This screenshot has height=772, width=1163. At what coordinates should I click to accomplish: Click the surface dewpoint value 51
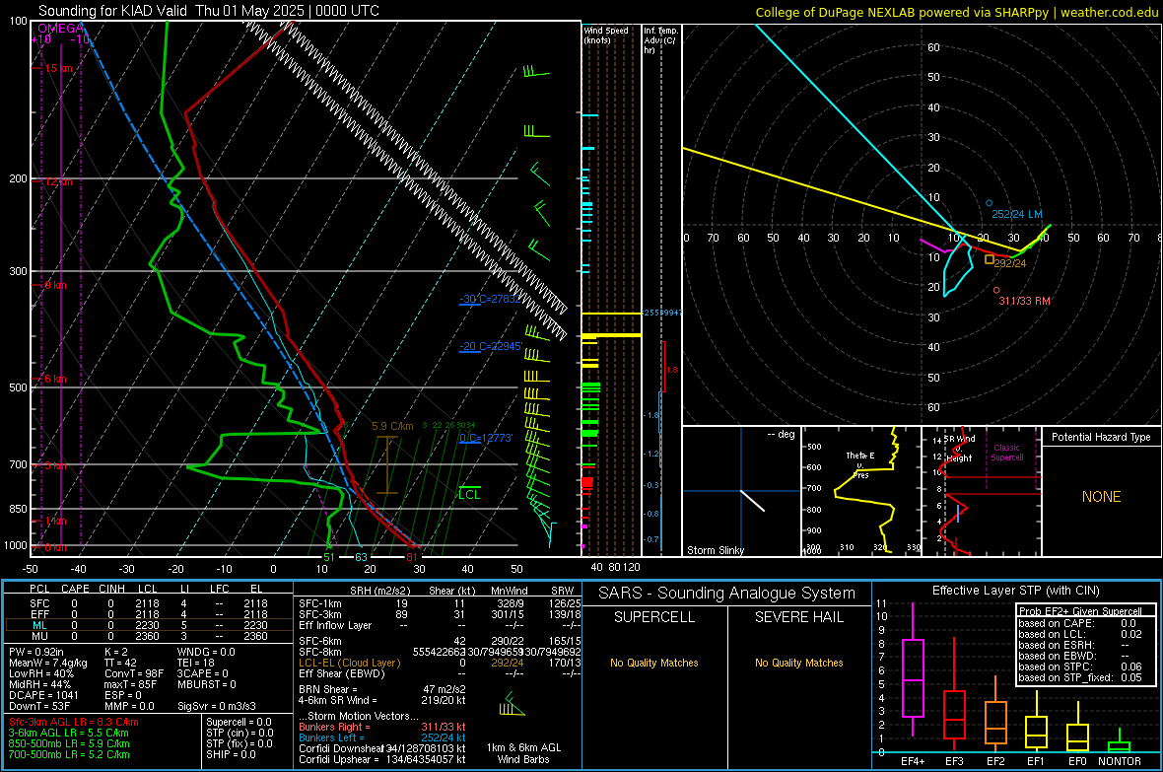pos(329,557)
